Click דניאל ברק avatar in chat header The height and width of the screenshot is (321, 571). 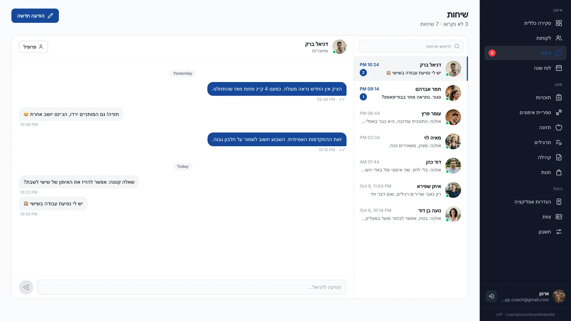pyautogui.click(x=339, y=47)
